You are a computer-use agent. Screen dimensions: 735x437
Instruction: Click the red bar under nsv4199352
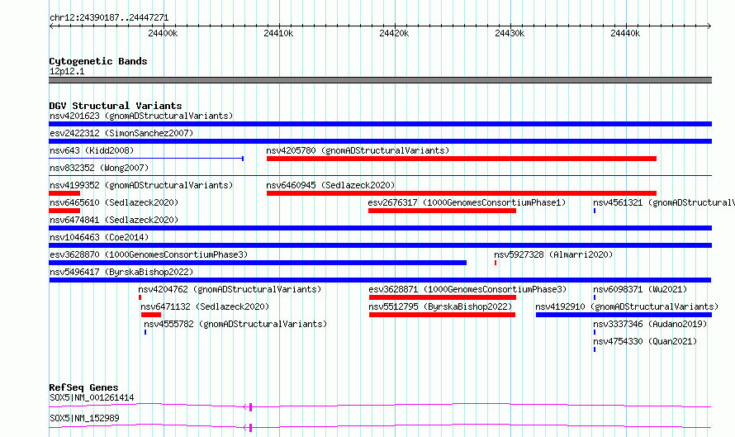pyautogui.click(x=64, y=193)
